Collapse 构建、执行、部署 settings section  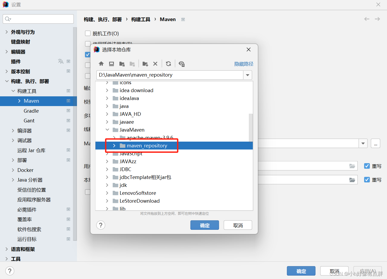(7, 81)
